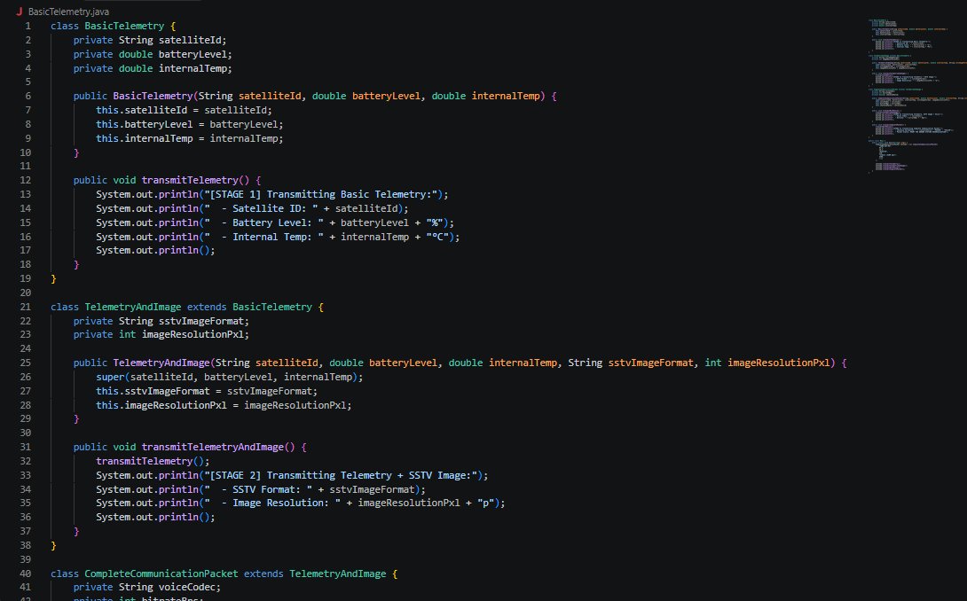Click the "°C" string literal
Viewport: 967px width, 601px height.
click(437, 237)
